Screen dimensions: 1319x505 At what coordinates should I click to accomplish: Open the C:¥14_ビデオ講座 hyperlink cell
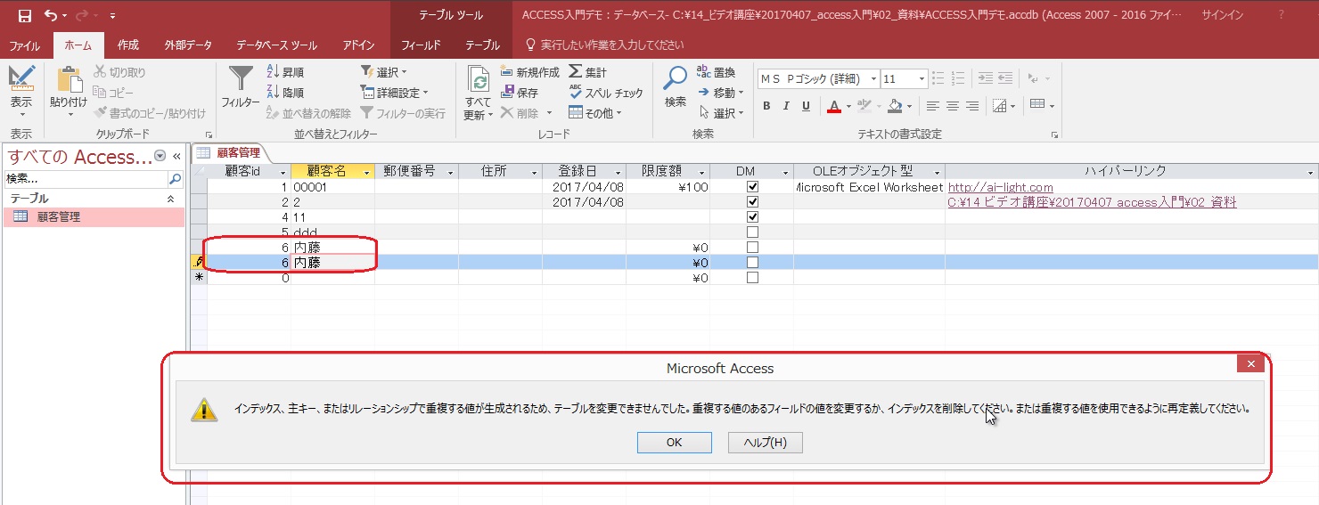1093,202
